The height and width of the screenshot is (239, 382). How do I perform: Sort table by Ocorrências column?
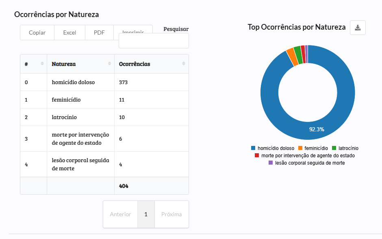151,64
